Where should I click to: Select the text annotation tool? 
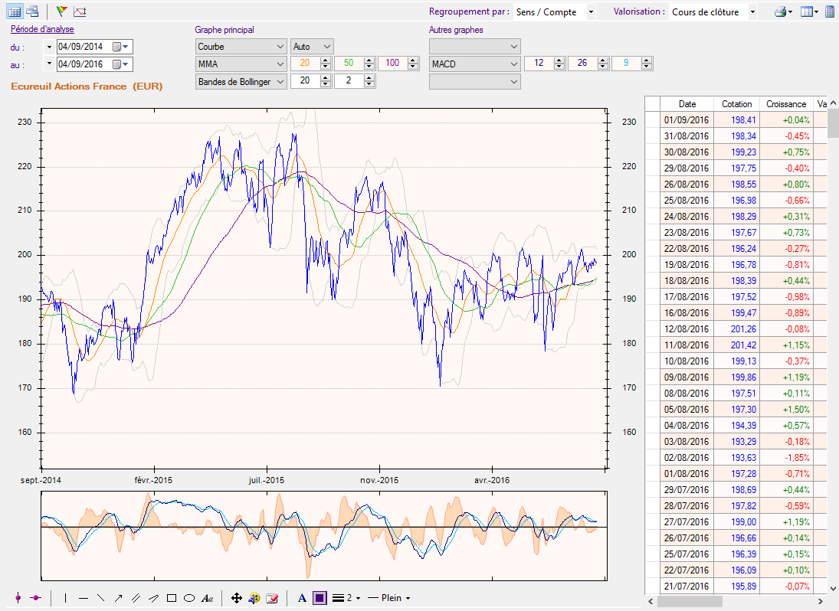tap(207, 598)
